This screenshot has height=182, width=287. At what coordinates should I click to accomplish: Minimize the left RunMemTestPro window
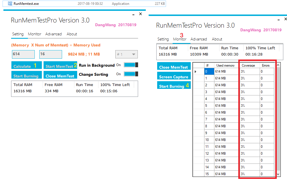pos(134,14)
